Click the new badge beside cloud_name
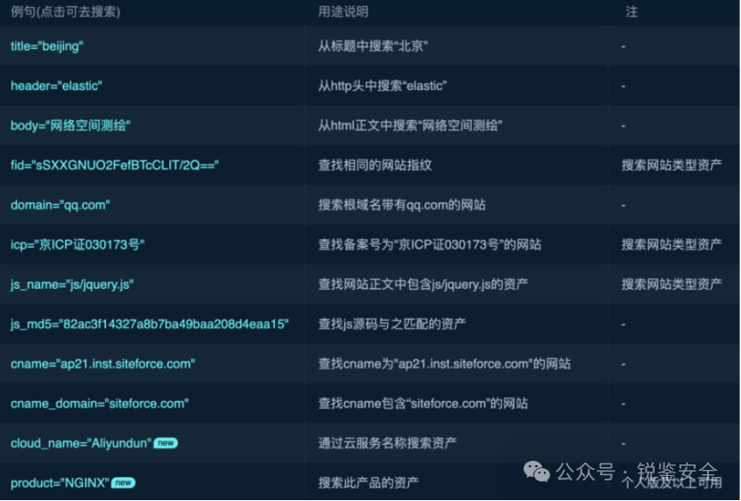 [165, 443]
